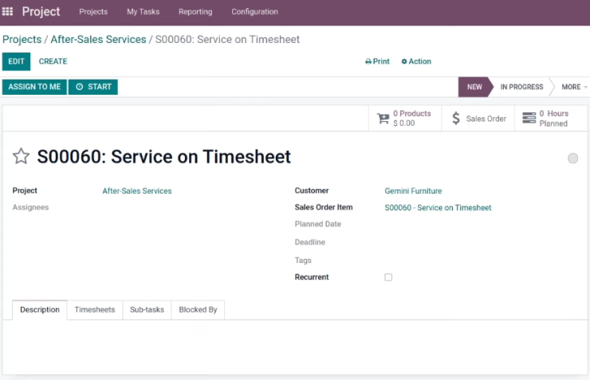Image resolution: width=590 pixels, height=380 pixels.
Task: Change the grey kanban state circle
Action: click(572, 159)
